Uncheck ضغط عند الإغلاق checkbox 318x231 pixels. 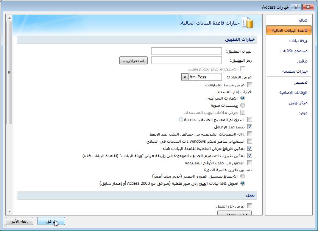[x=249, y=127]
